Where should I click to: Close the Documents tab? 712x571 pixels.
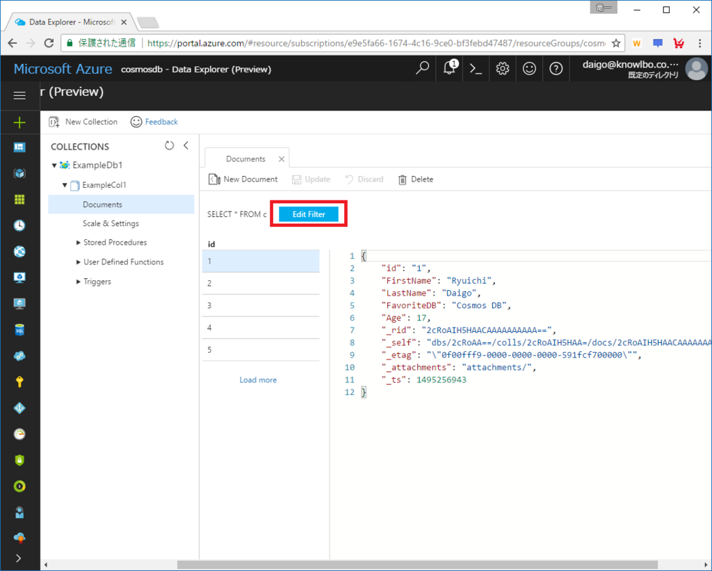point(282,159)
